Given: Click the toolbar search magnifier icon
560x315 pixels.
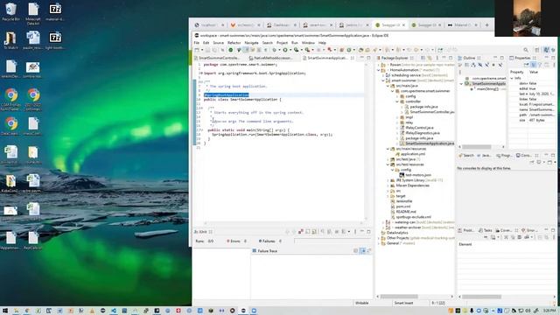Looking at the screenshot, I should [526, 50].
